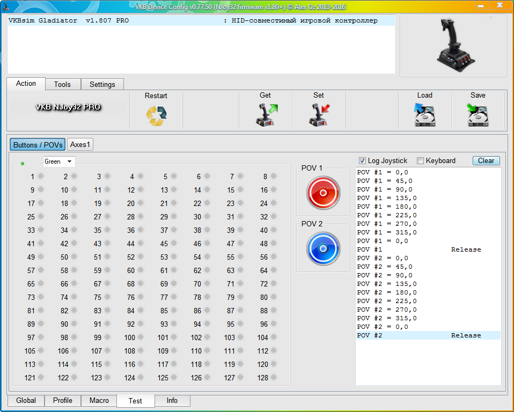This screenshot has width=514, height=412.
Task: Select the 'POV #1 Release' log line
Action: click(429, 249)
